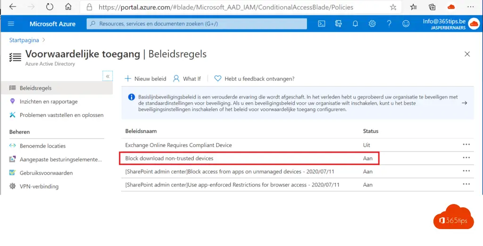Open the browser favorites list icon
483x246 pixels.
click(413, 7)
